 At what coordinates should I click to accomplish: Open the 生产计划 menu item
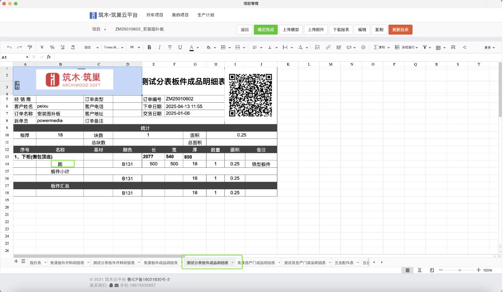(206, 15)
